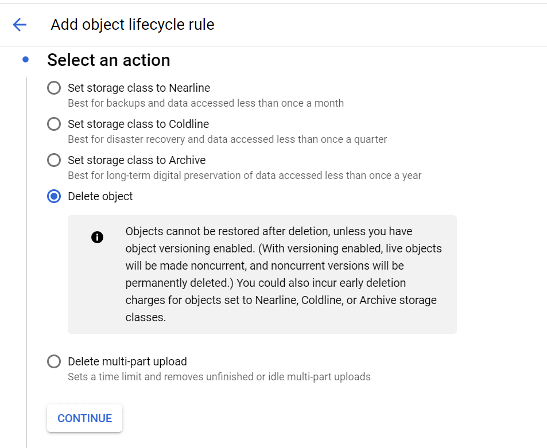Click the Add object lifecycle rule title
The width and height of the screenshot is (547, 448).
click(132, 25)
